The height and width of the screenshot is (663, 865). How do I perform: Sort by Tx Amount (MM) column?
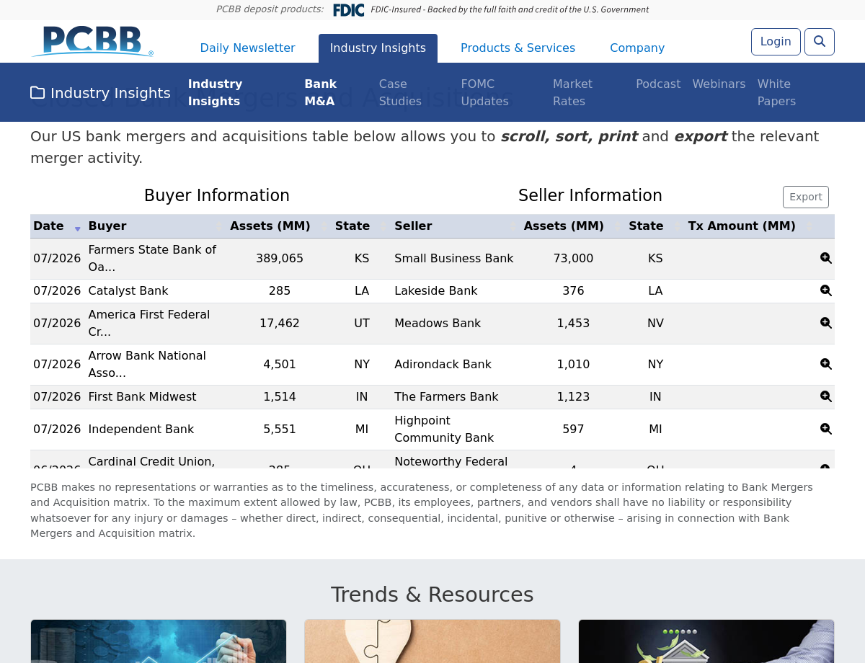(x=751, y=226)
